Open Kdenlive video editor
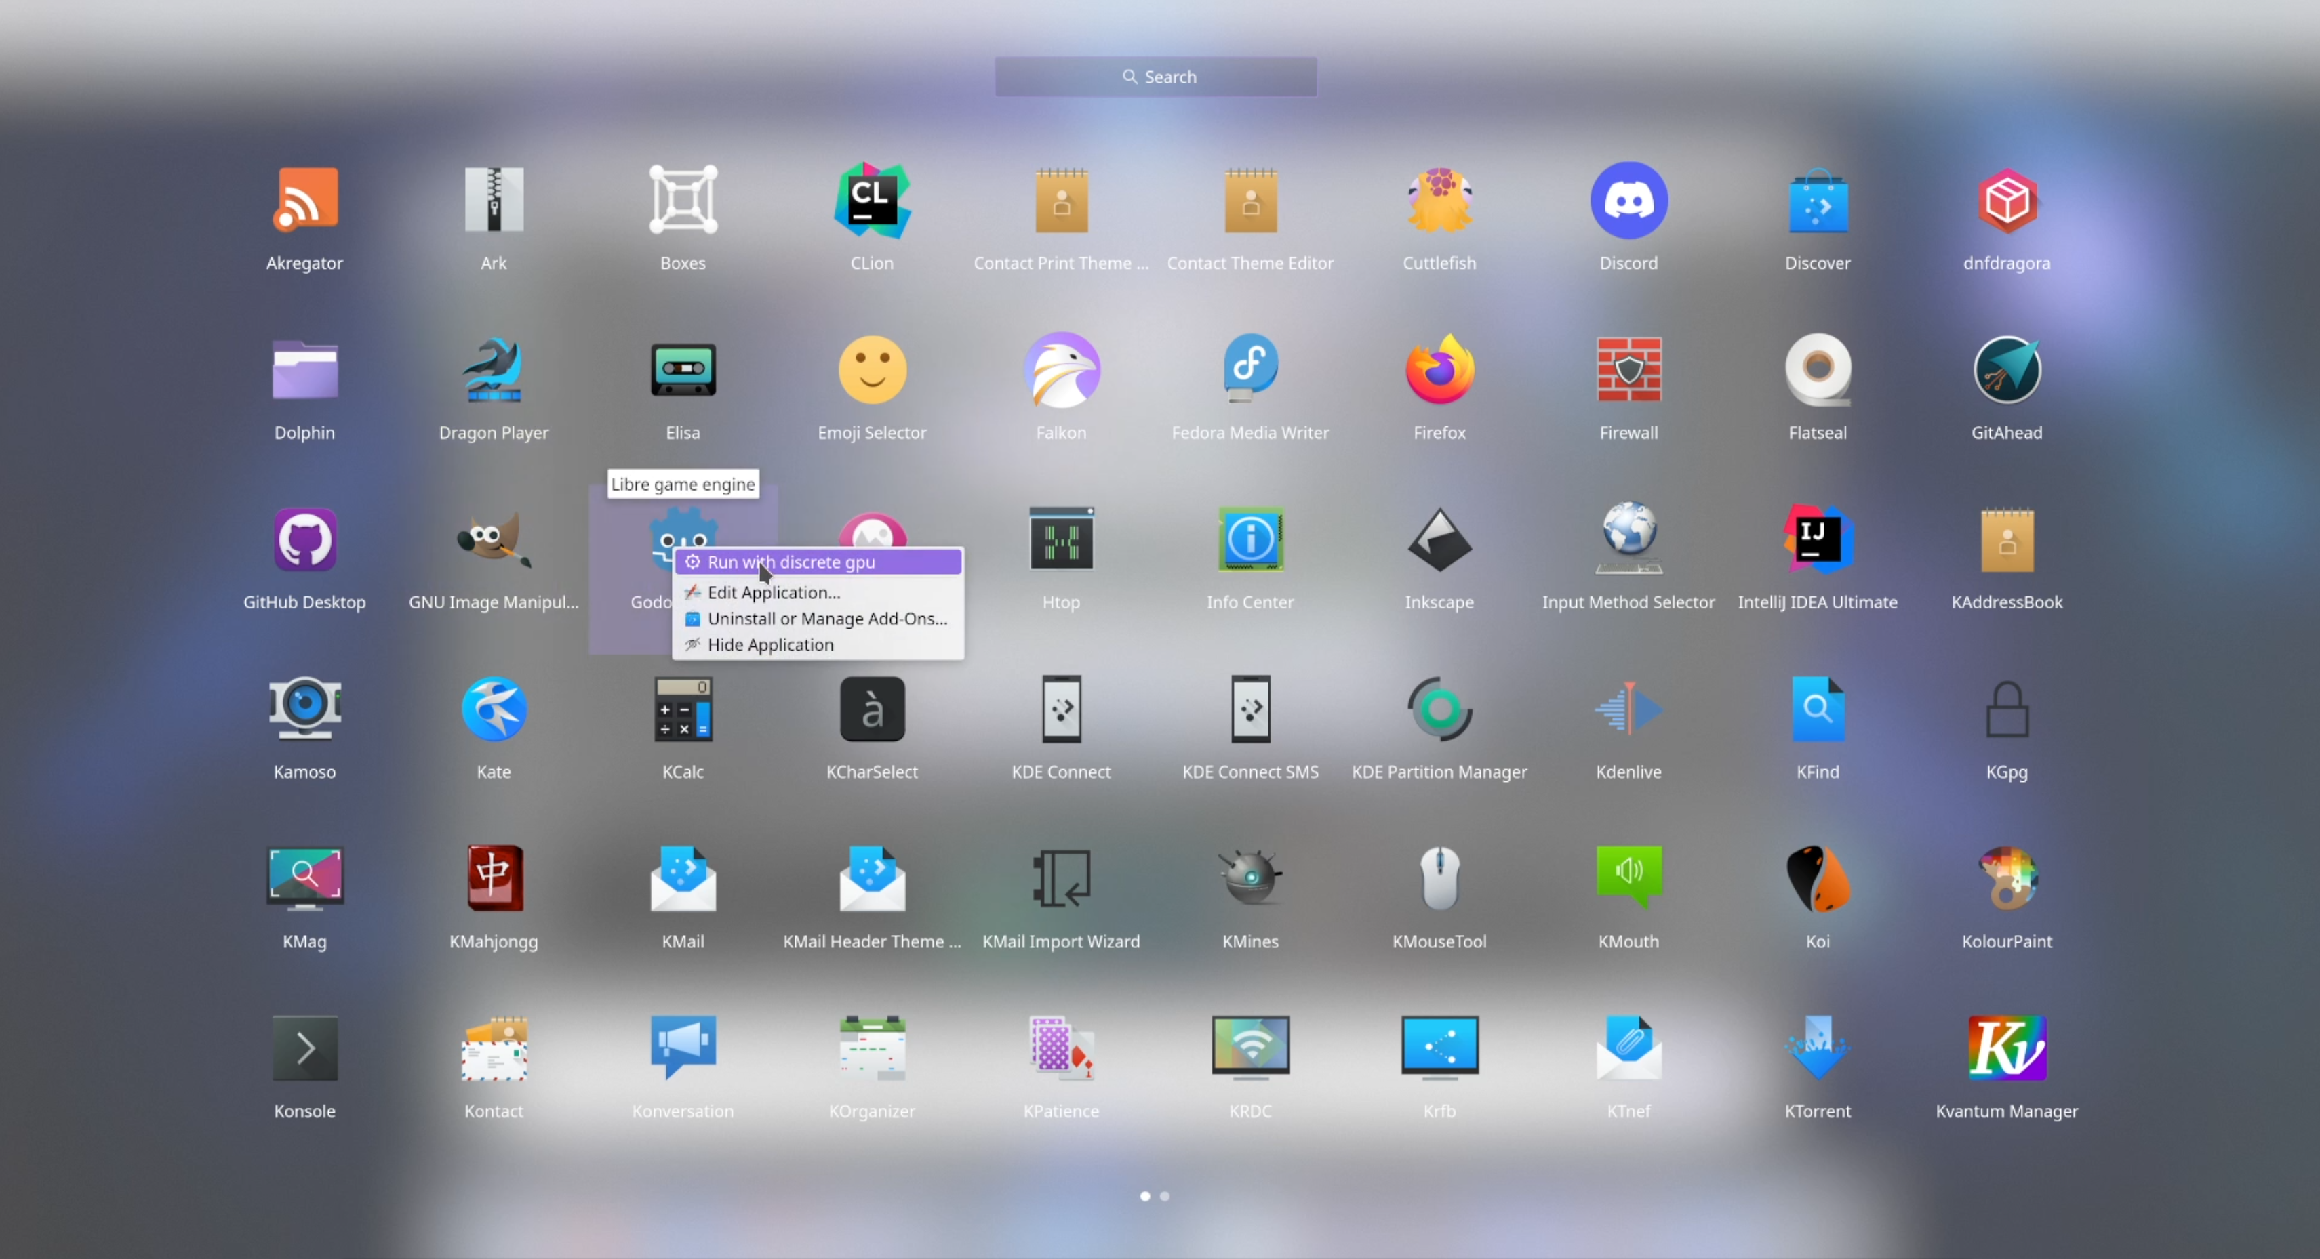The height and width of the screenshot is (1259, 2320). pyautogui.click(x=1628, y=709)
